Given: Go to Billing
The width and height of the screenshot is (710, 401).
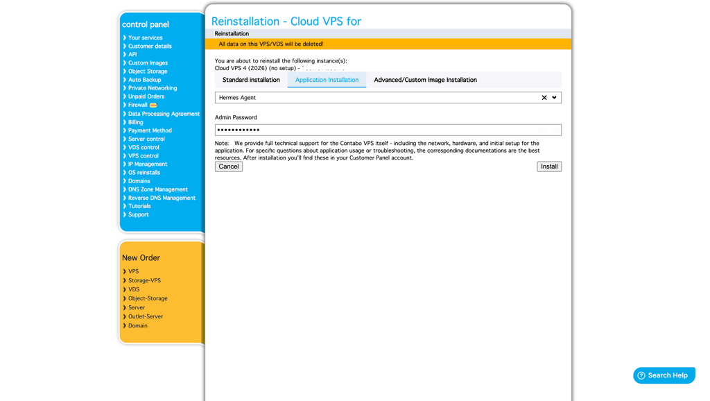Looking at the screenshot, I should 135,122.
